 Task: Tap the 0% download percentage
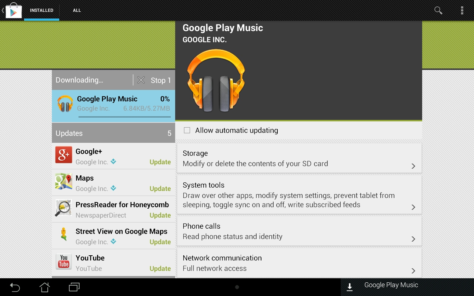click(x=165, y=99)
